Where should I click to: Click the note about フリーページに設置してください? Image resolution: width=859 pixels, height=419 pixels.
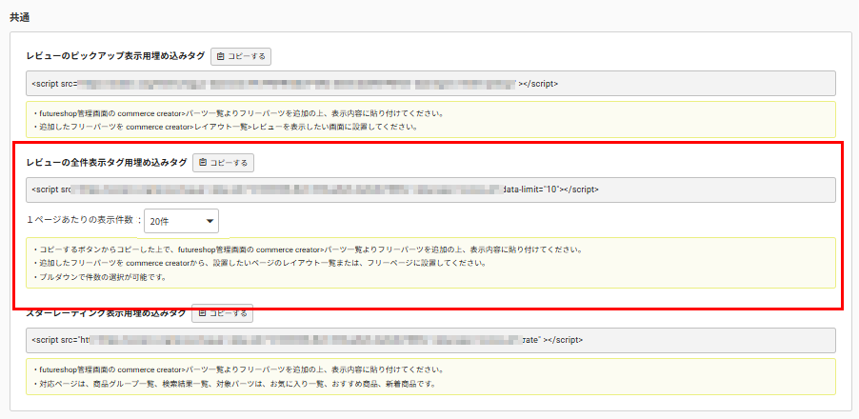260,263
